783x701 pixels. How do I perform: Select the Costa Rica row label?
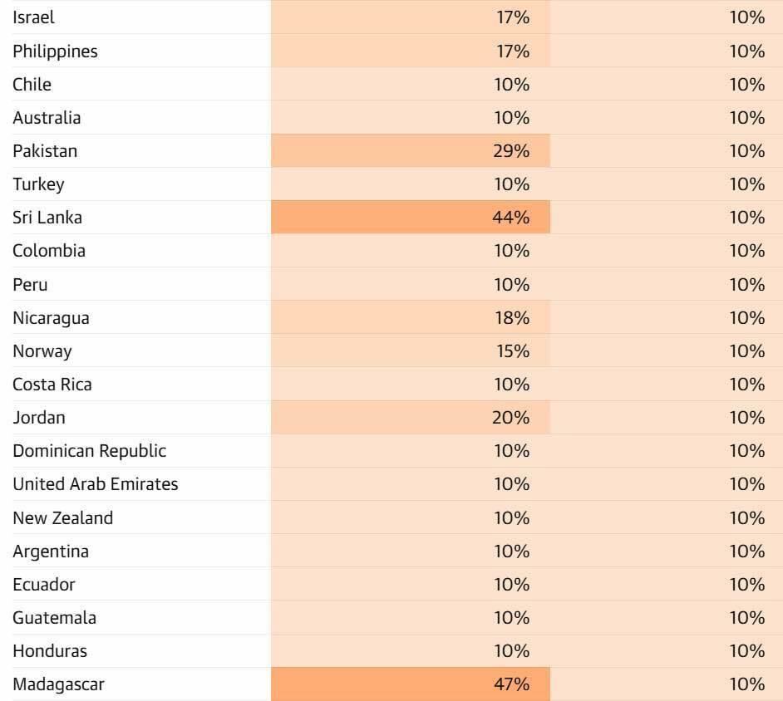point(52,385)
